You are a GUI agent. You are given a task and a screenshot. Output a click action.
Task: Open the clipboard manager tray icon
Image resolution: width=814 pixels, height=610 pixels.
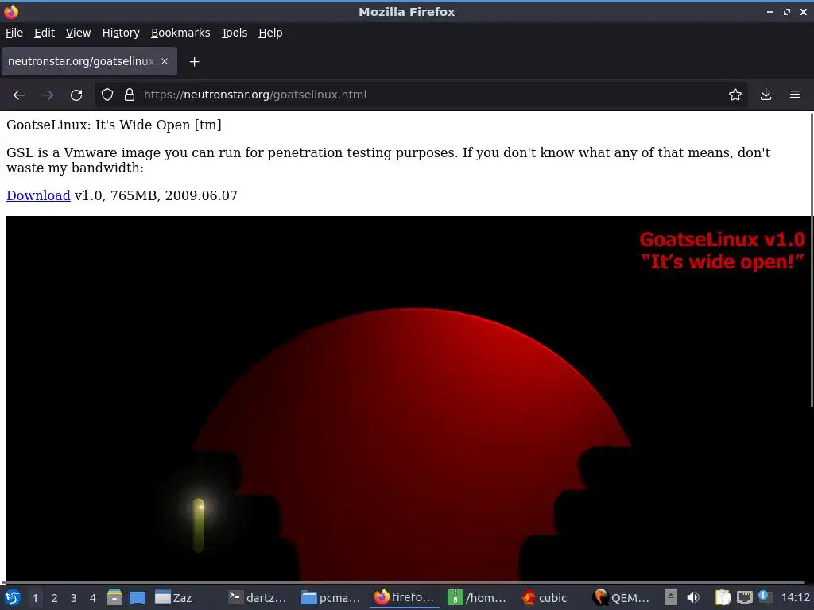[x=723, y=597]
